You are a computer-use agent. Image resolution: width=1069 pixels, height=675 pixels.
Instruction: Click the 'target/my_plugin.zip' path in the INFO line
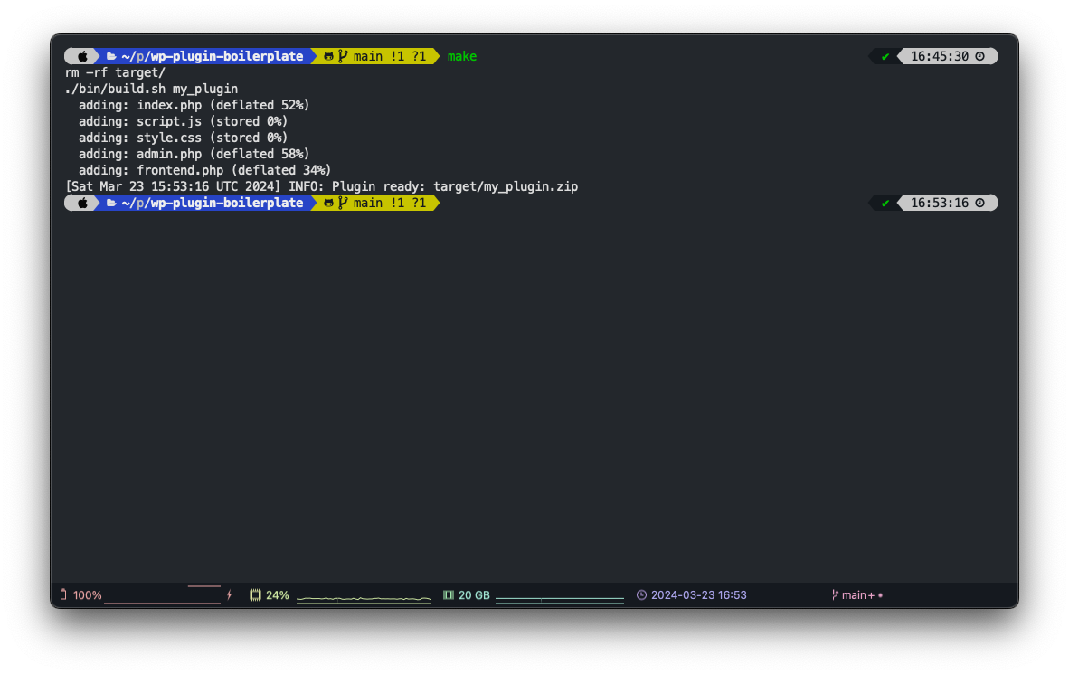[x=506, y=186]
